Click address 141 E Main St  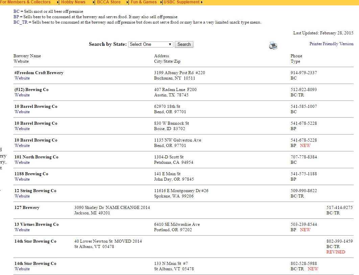coord(167,174)
